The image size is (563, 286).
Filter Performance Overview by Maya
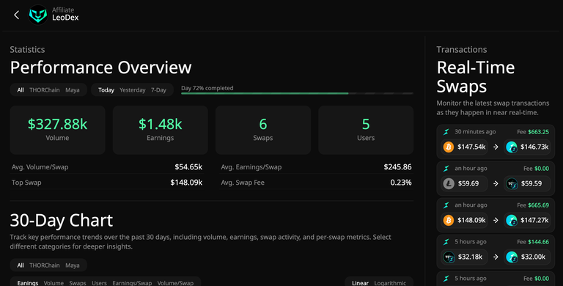click(72, 89)
